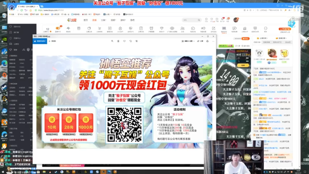Select the second rank tab in the chat panel
The height and width of the screenshot is (174, 309).
tap(267, 42)
